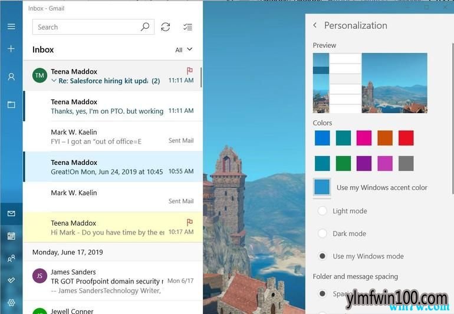The width and height of the screenshot is (454, 314).
Task: Open folders list icon in sidebar
Action: point(11,104)
